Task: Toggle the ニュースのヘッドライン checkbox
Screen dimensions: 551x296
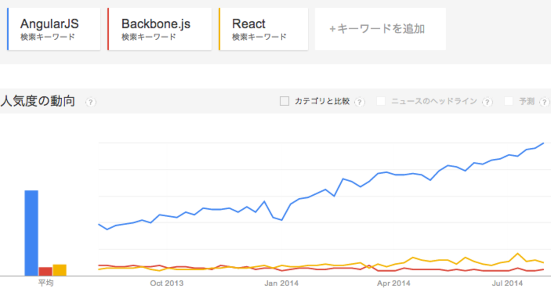Action: (381, 101)
